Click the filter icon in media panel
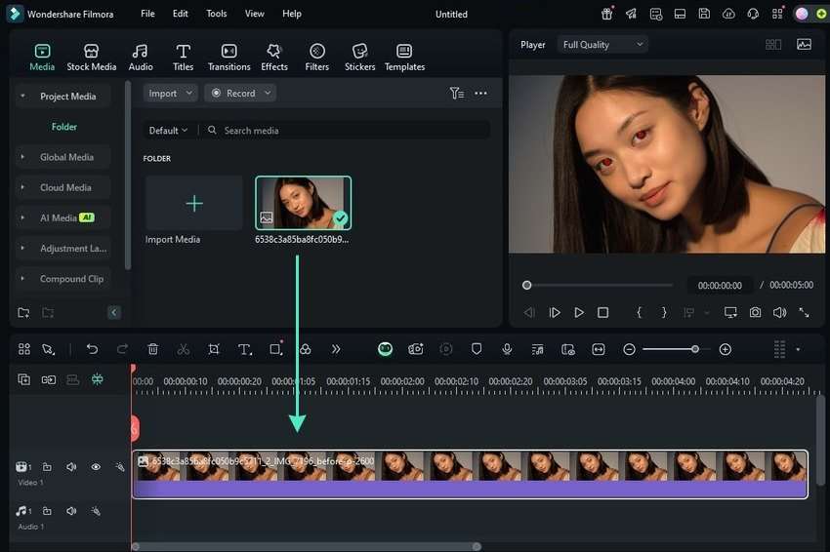This screenshot has width=830, height=552. point(456,94)
